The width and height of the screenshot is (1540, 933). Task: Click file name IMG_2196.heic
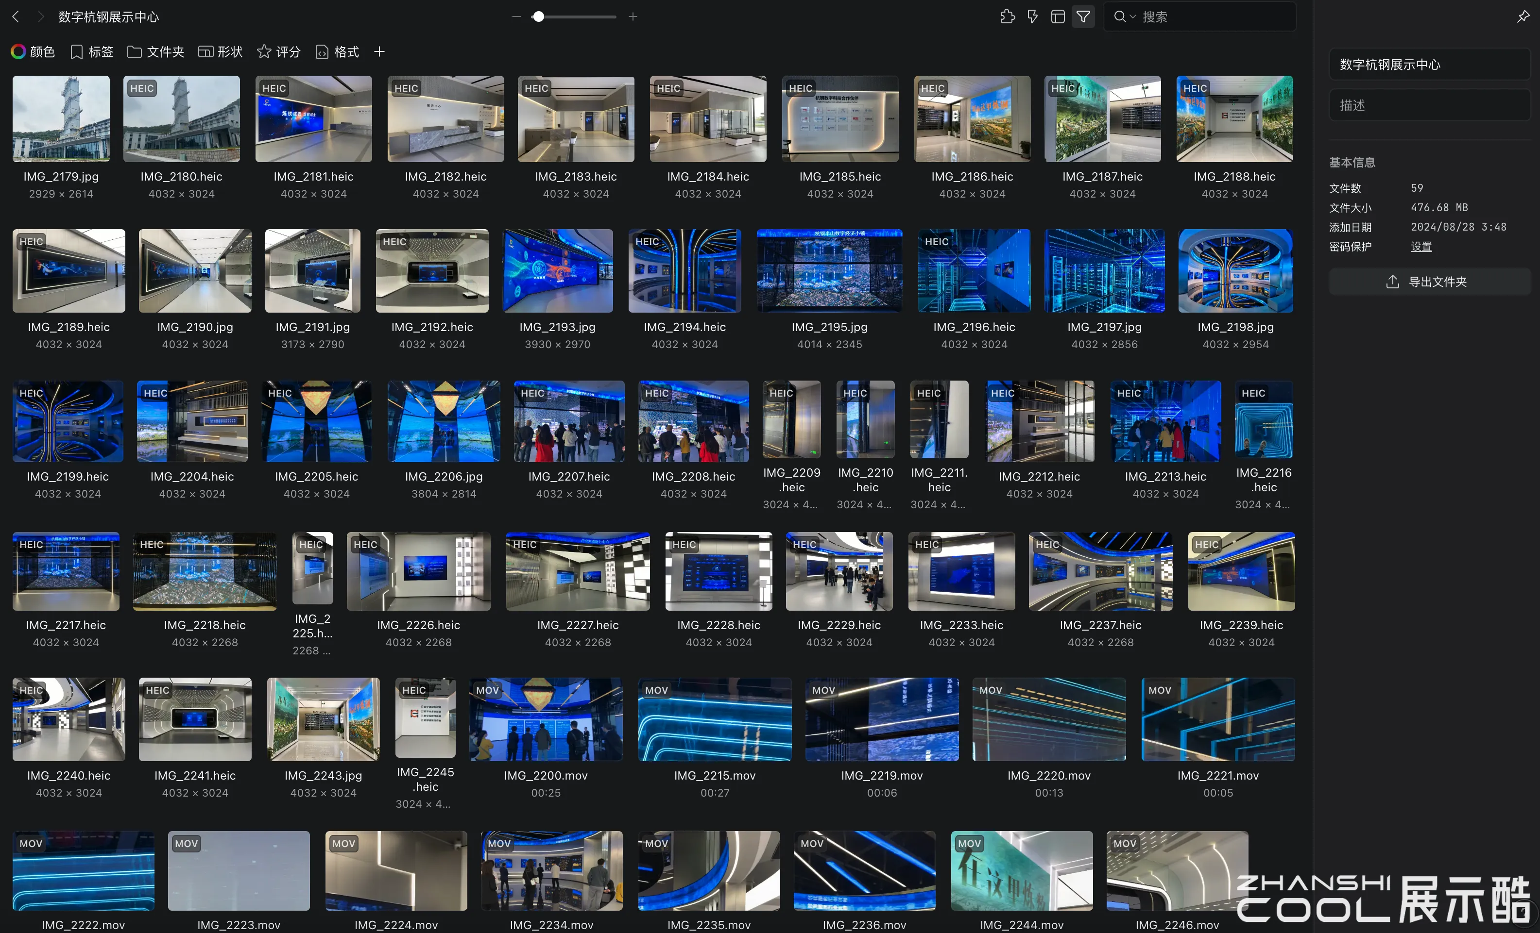coord(974,327)
